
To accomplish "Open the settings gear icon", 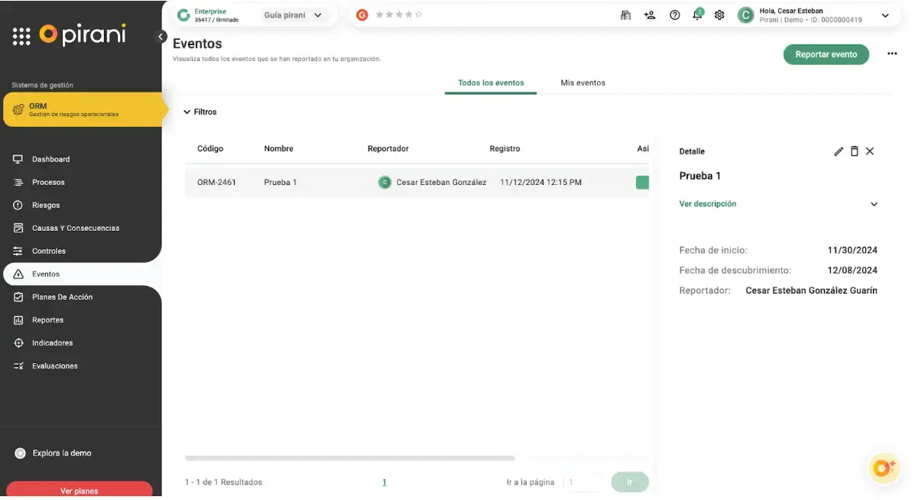I will pyautogui.click(x=719, y=15).
